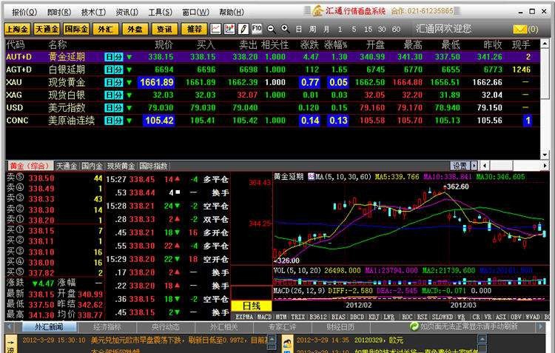Image resolution: width=555 pixels, height=353 pixels.
Task: Click the MA indicator settings icon
Action: (311, 176)
